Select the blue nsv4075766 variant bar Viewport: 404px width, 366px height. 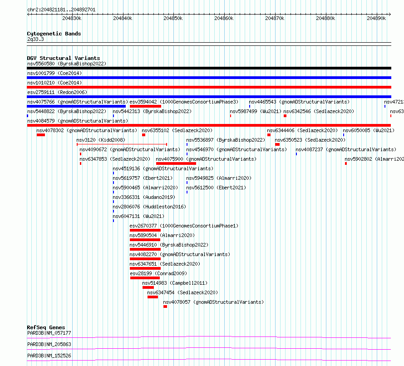[76, 106]
